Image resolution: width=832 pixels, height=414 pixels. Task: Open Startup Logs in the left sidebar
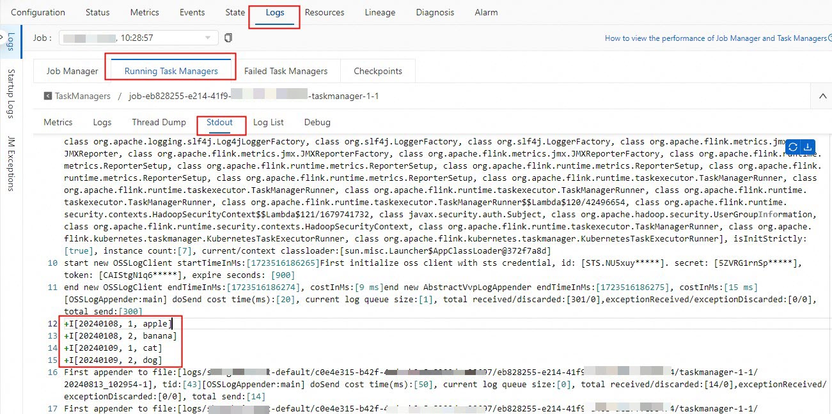coord(11,94)
